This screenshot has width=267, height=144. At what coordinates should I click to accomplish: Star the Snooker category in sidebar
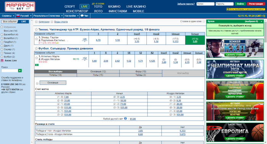pyautogui.click(x=2, y=49)
